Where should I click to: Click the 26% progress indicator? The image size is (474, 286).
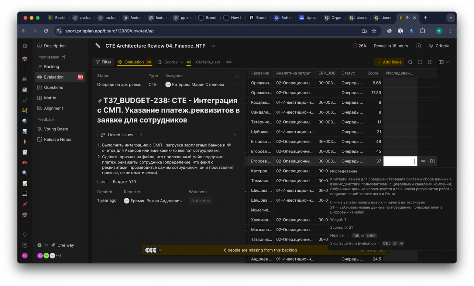click(359, 46)
